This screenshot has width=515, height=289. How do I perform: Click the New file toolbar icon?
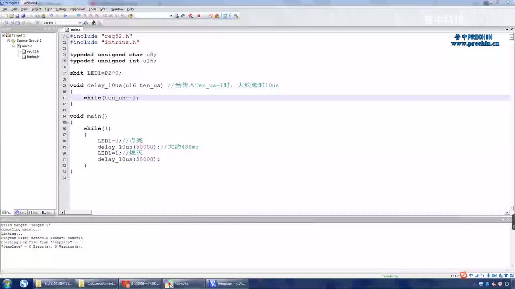[6, 16]
